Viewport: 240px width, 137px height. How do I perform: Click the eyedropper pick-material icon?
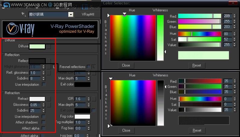24,14
